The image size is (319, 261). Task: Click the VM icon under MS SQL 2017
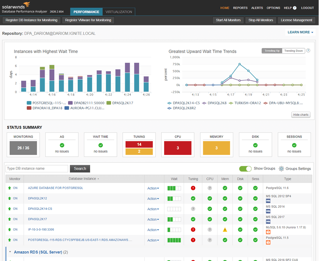[268, 222]
